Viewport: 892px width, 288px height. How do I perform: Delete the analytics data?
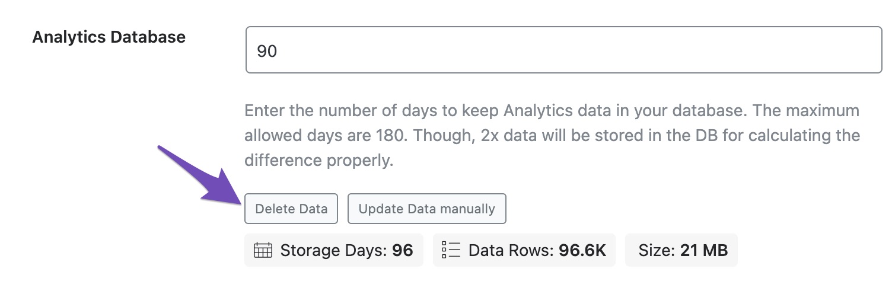pos(291,209)
